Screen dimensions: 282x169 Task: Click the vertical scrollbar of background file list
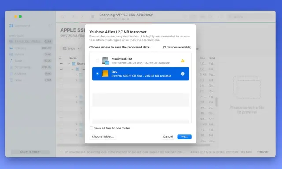click(216, 102)
